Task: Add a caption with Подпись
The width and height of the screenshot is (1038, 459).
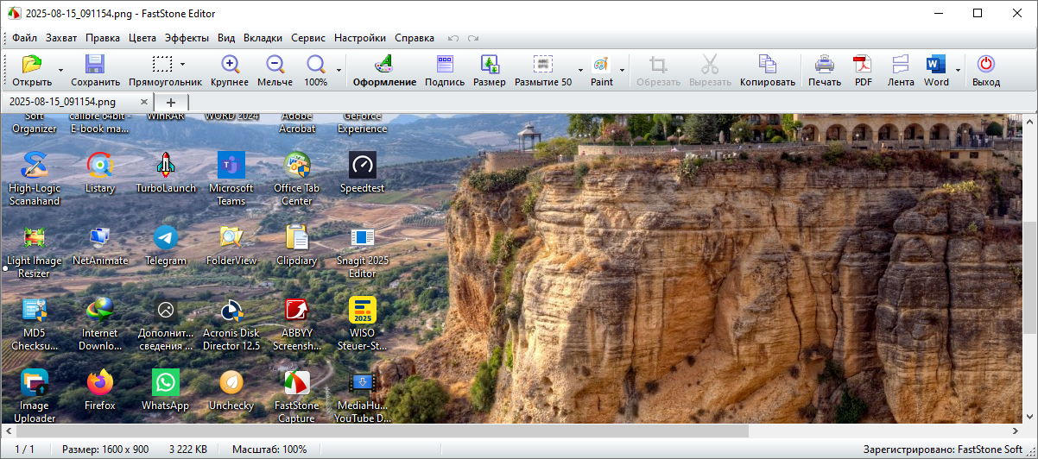Action: pos(445,71)
